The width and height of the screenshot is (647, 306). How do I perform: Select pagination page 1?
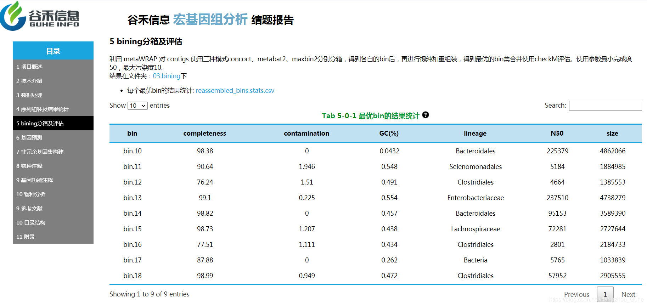[605, 294]
